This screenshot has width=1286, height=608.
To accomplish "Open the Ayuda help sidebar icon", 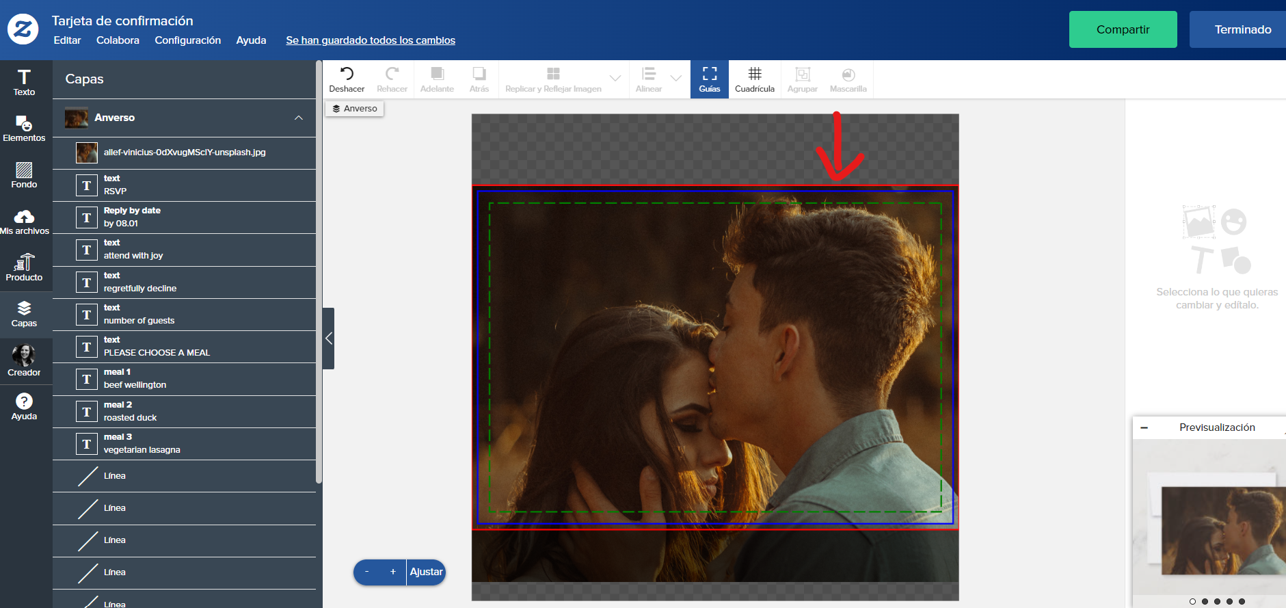I will (x=24, y=407).
